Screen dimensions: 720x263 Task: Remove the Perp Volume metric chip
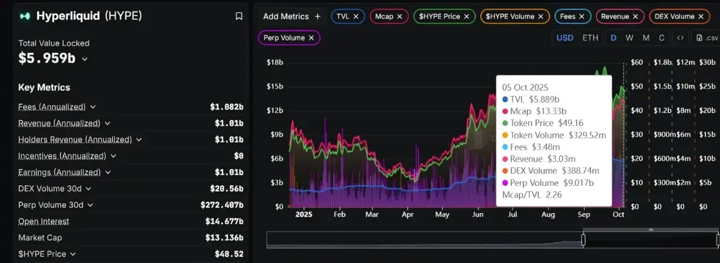(x=311, y=38)
